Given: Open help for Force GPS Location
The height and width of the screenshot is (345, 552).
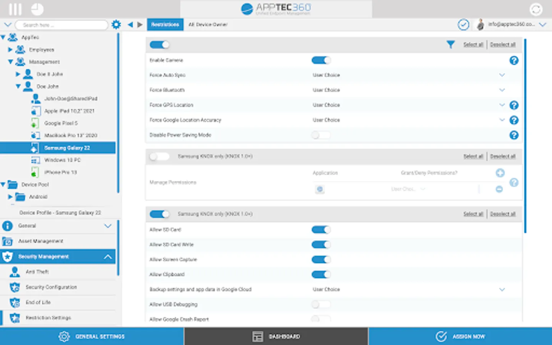Looking at the screenshot, I should click(x=514, y=105).
